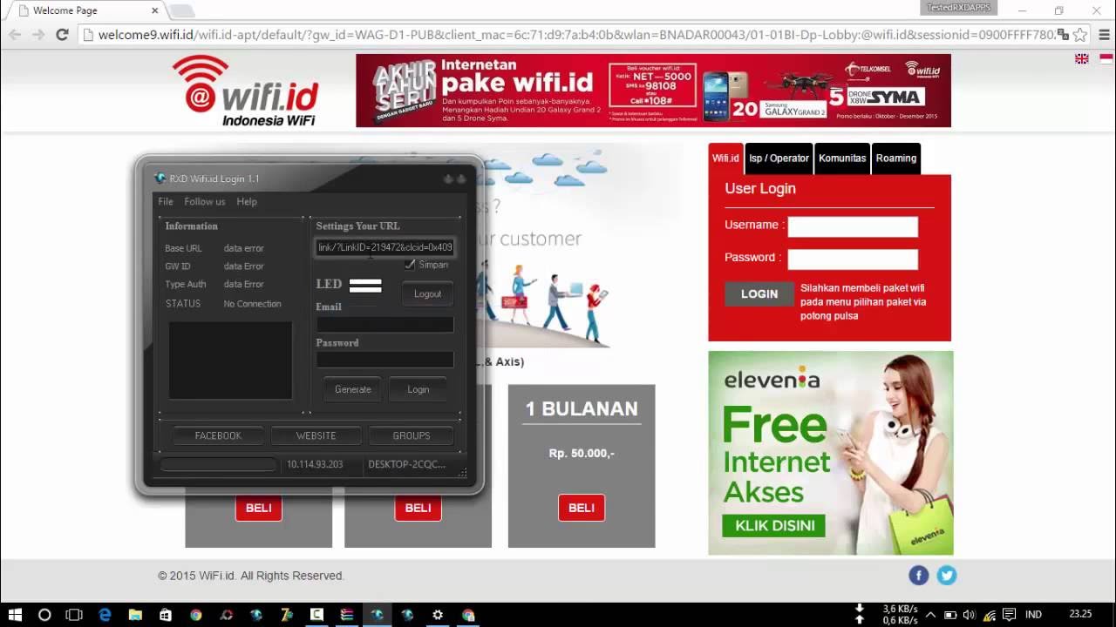Click the webpage Password field
Screen dimensions: 1116x627
point(853,259)
